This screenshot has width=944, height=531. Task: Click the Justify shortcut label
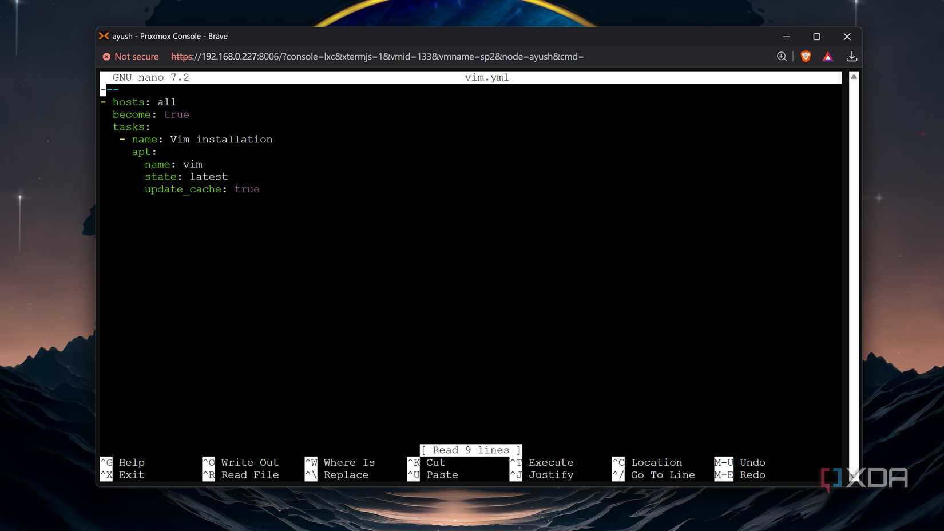pyautogui.click(x=551, y=475)
